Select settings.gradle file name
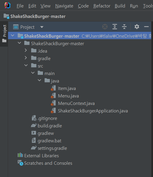Image resolution: width=153 pixels, height=177 pixels. [52, 148]
